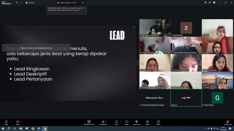Click the top-bar icon beside the green shield
The height and width of the screenshot is (131, 234).
click(x=210, y=3)
